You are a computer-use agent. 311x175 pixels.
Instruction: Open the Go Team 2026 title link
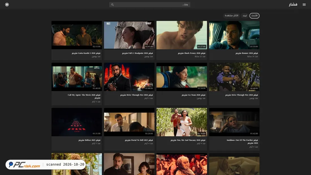(x=193, y=95)
